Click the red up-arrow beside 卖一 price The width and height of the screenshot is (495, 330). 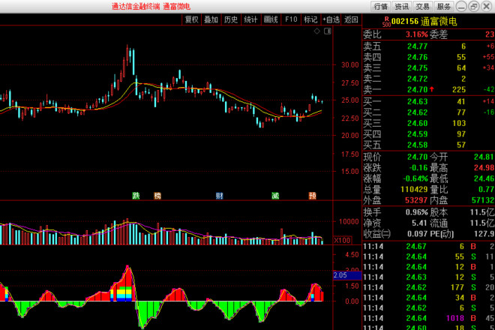(x=431, y=89)
